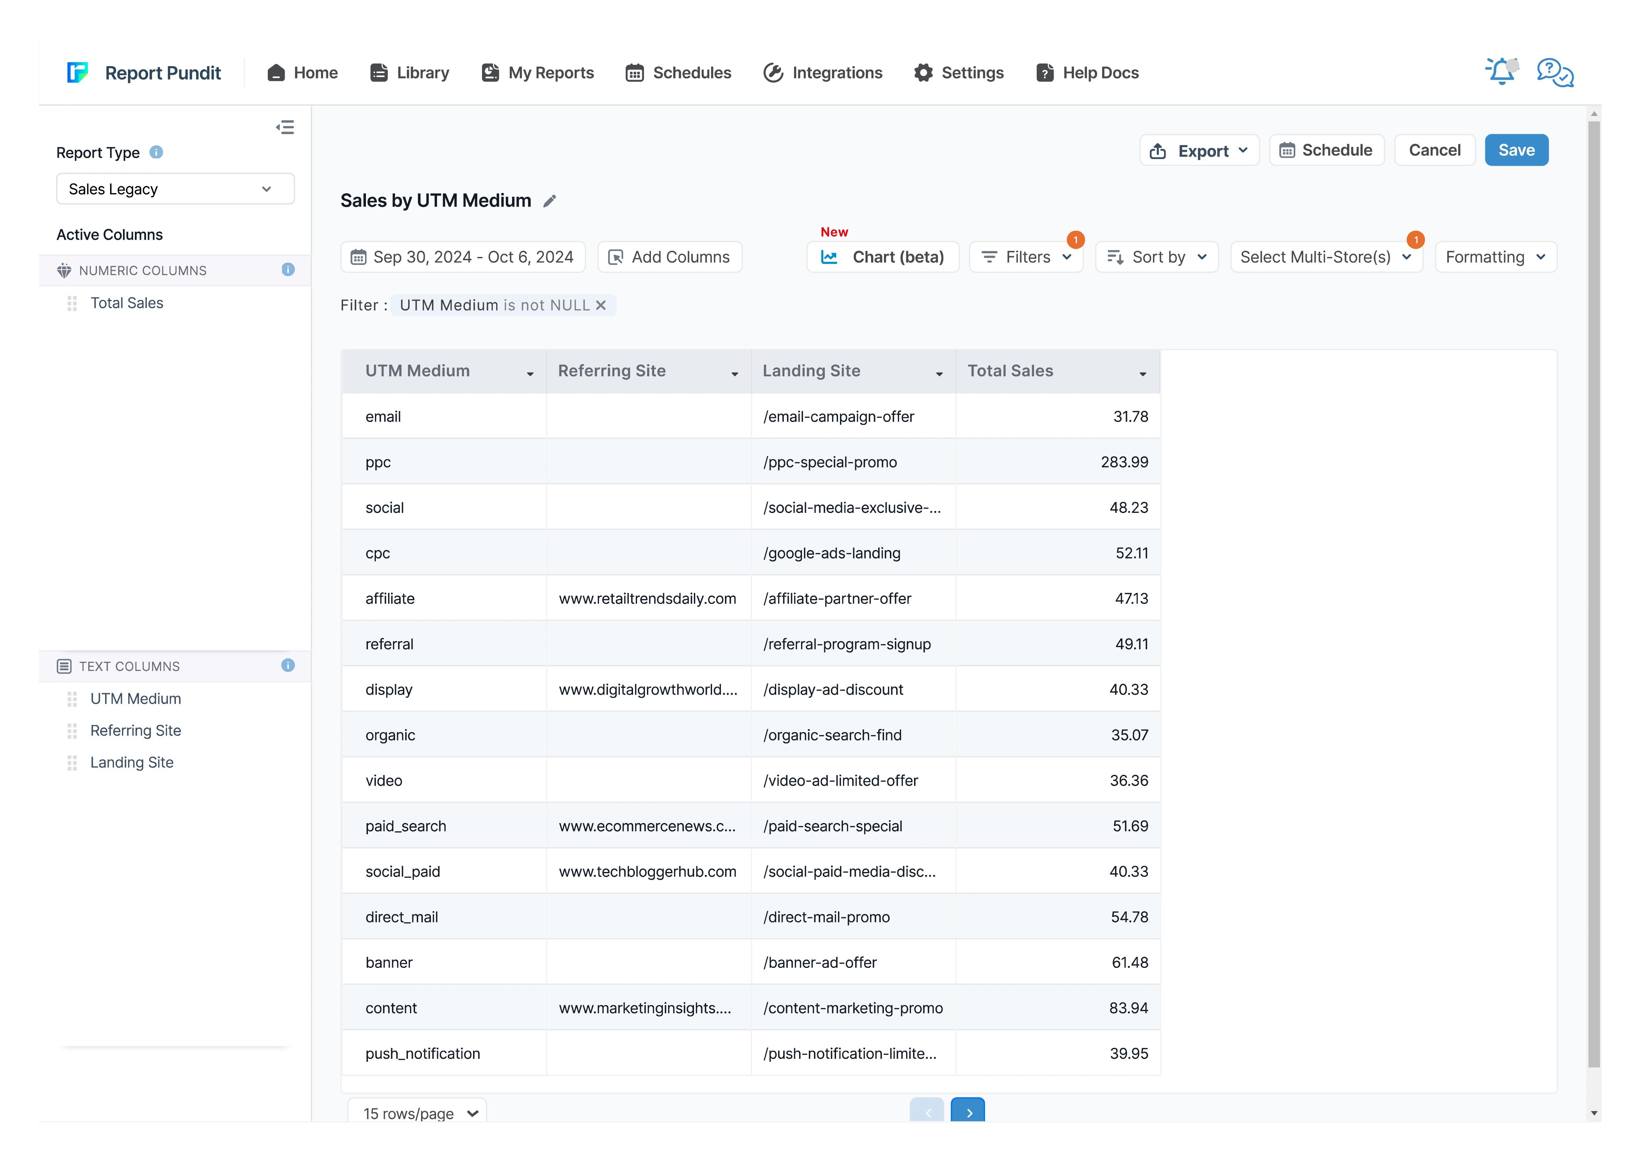
Task: Click the Save button
Action: (1516, 150)
